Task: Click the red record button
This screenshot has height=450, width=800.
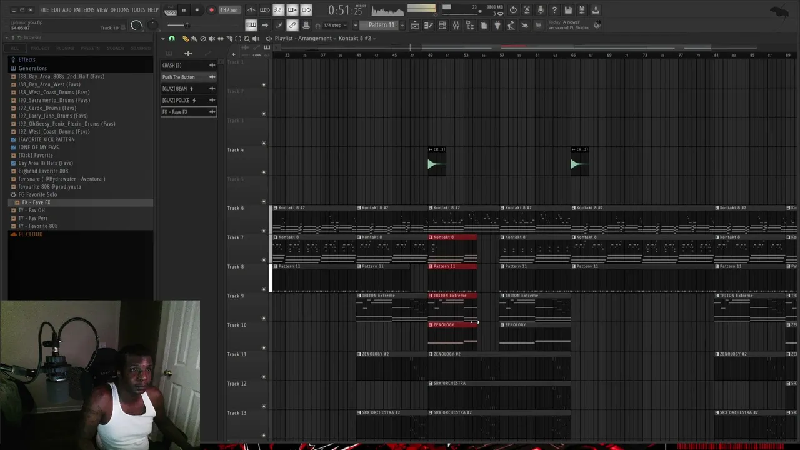Action: tap(211, 10)
